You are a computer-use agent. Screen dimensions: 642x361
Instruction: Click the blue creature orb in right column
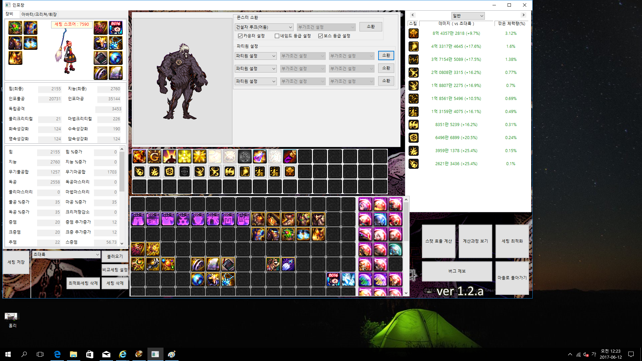tap(380, 219)
